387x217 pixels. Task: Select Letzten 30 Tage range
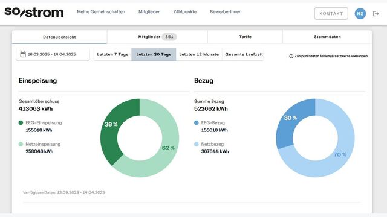point(154,54)
